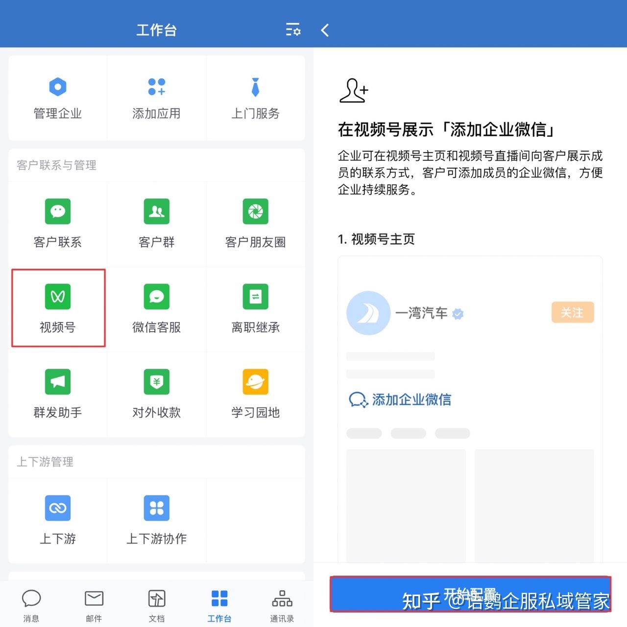Open 客户联系 green chat icon
Screen dimensions: 627x627
tap(58, 211)
